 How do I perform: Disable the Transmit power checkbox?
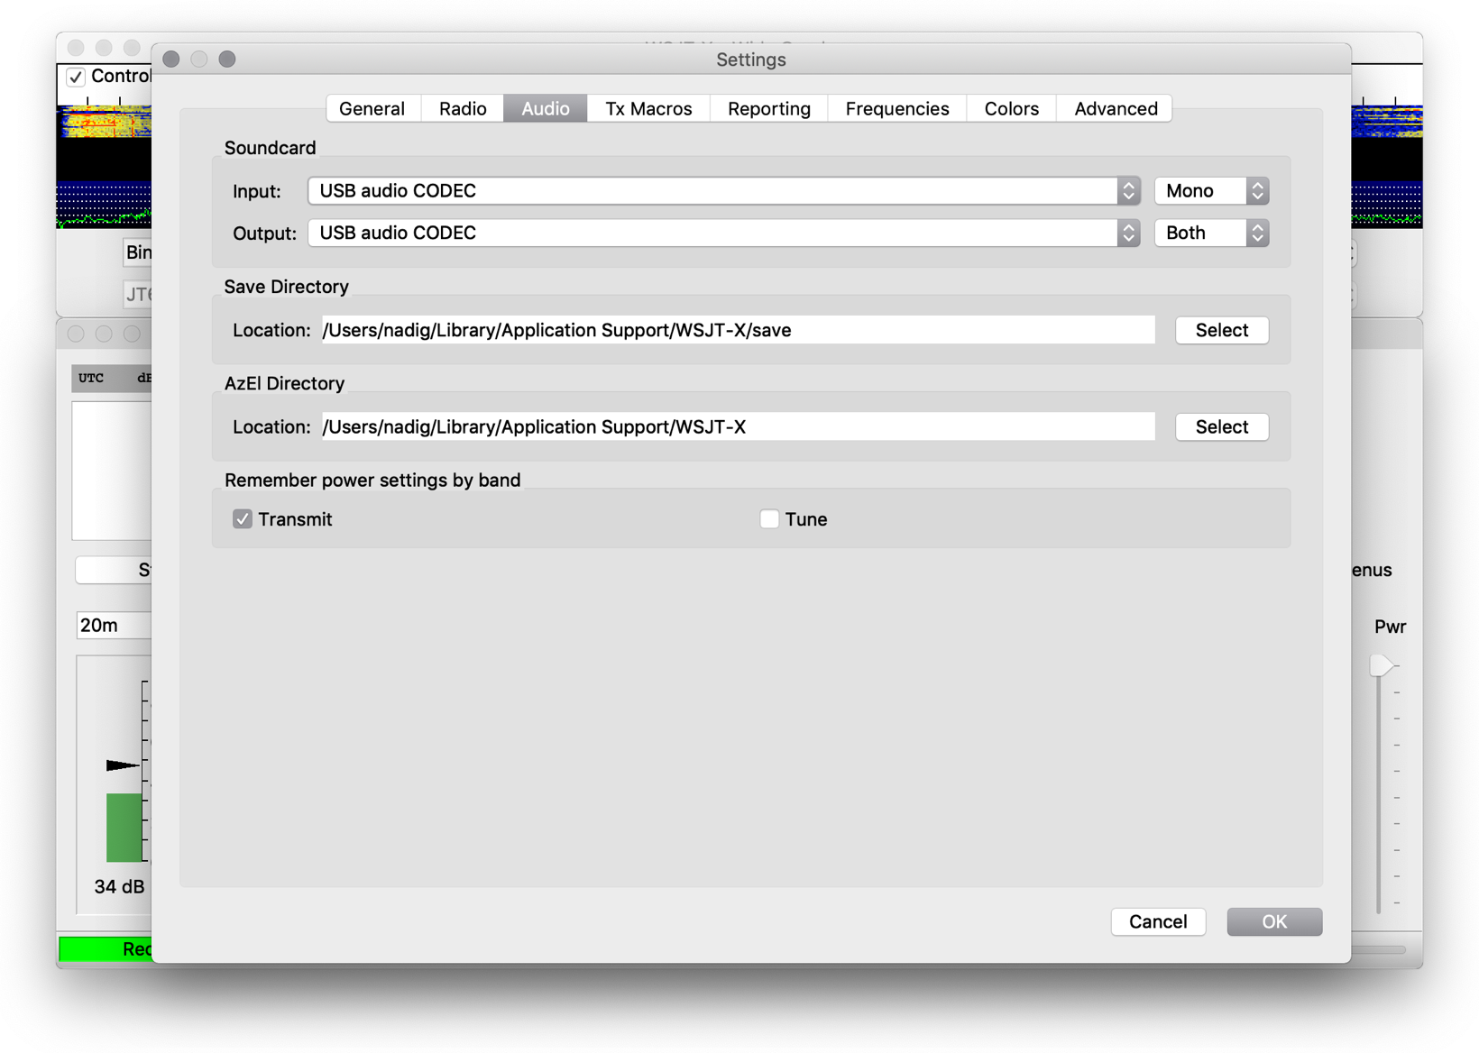(x=243, y=519)
